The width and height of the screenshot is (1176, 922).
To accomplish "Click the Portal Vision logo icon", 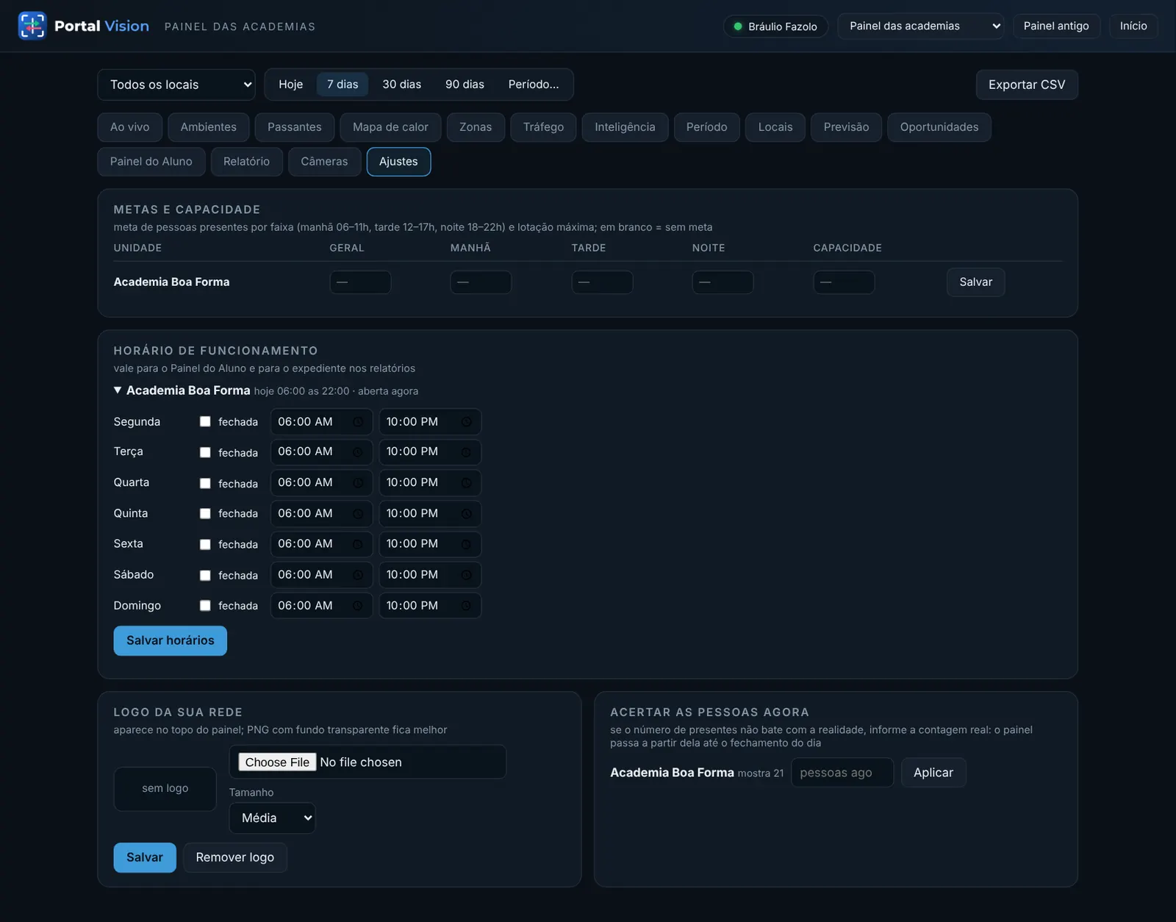I will click(32, 26).
